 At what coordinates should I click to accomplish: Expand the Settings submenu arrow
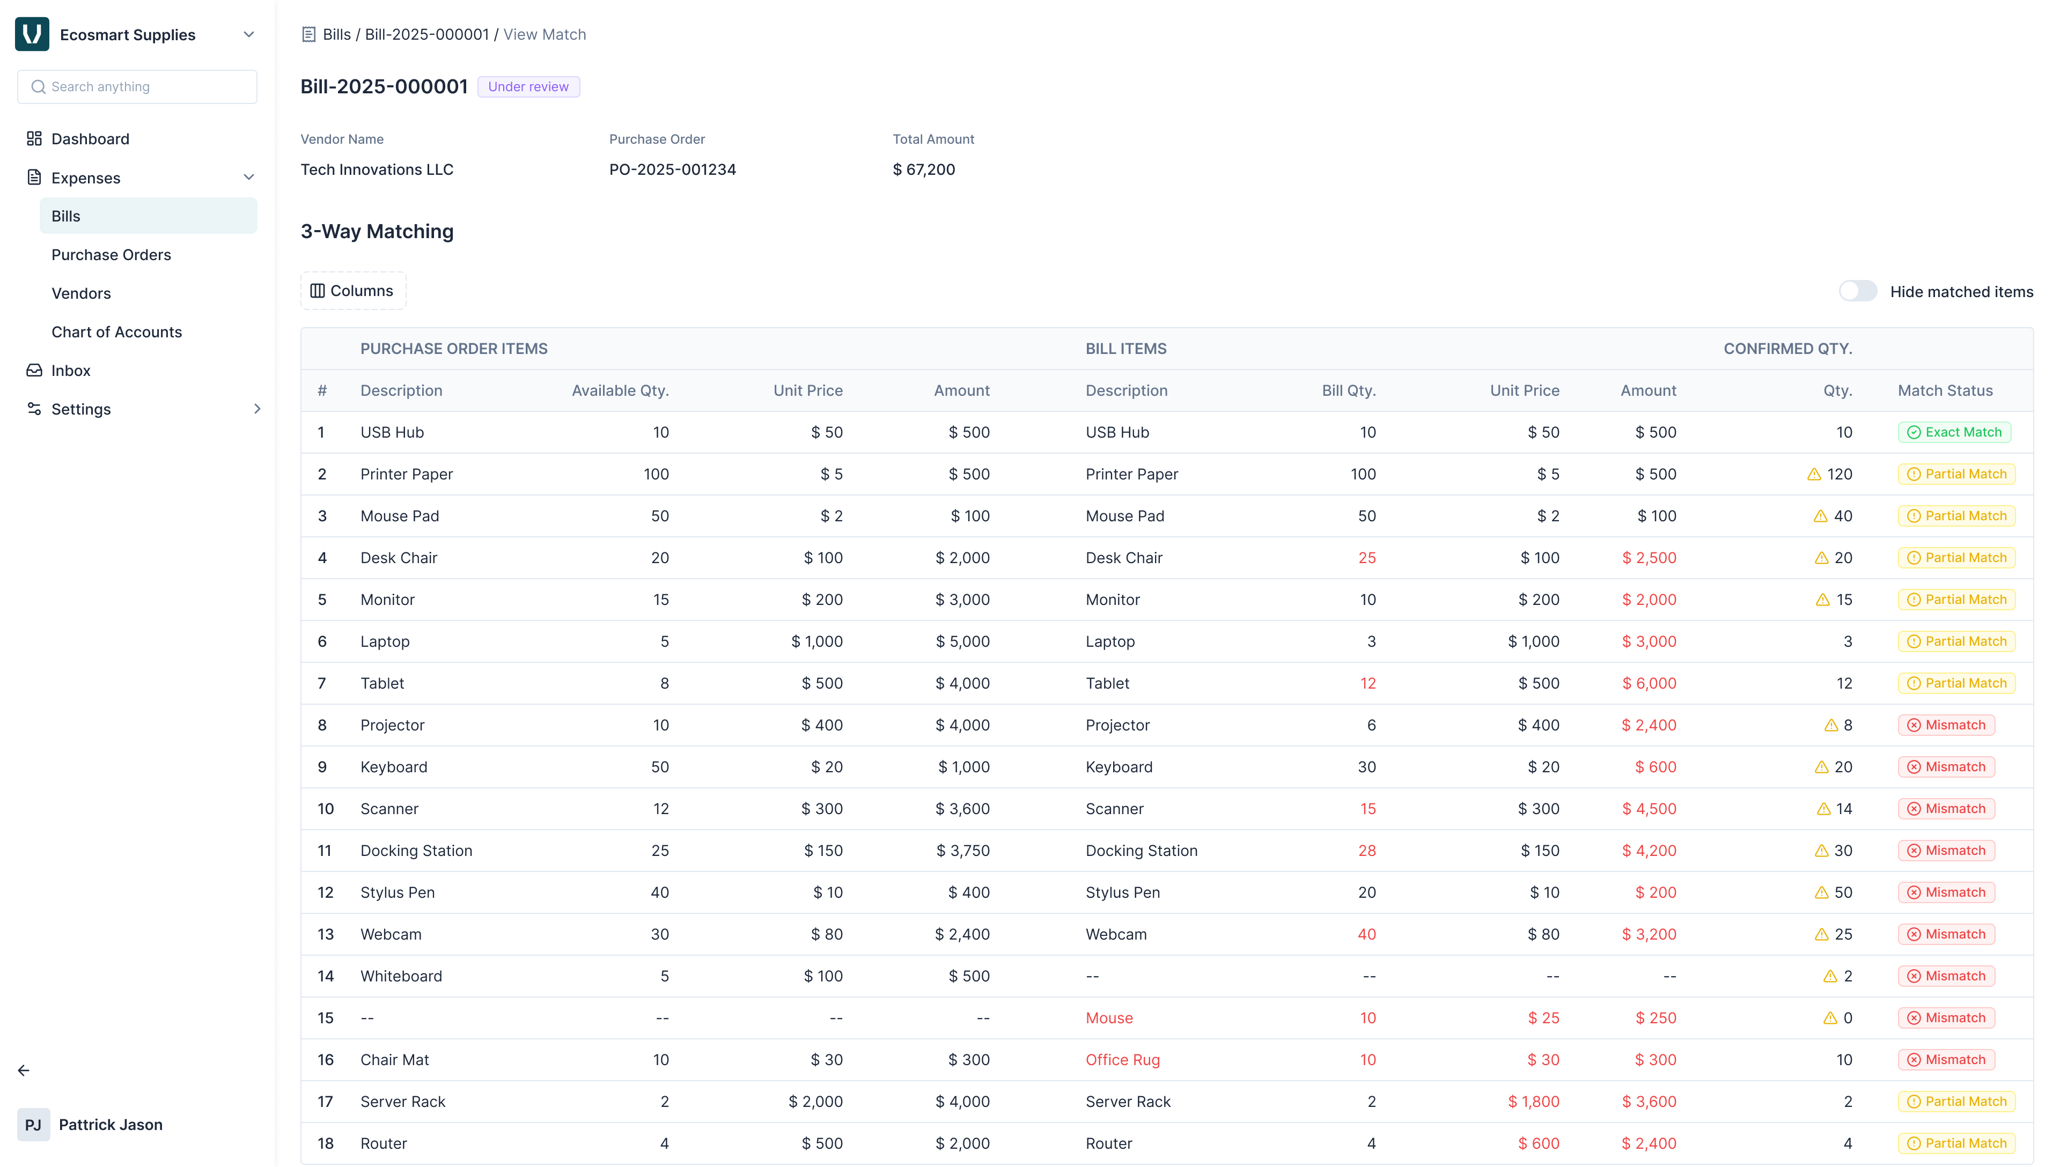(256, 409)
